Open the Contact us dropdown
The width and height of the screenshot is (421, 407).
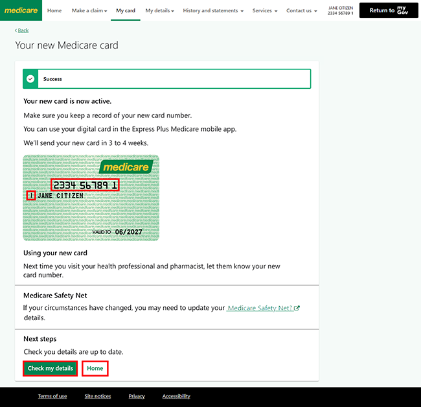[x=302, y=10]
